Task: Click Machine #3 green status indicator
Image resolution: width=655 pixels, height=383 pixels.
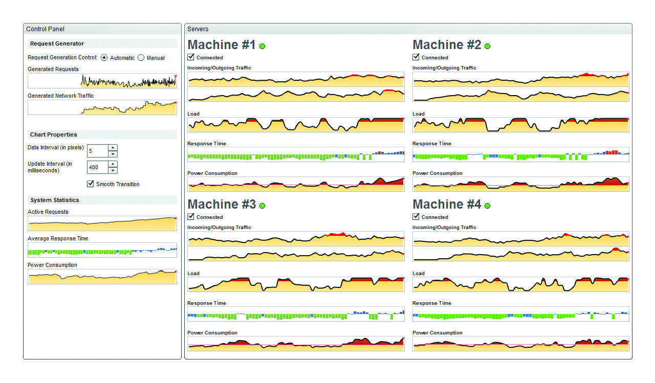Action: (x=263, y=206)
